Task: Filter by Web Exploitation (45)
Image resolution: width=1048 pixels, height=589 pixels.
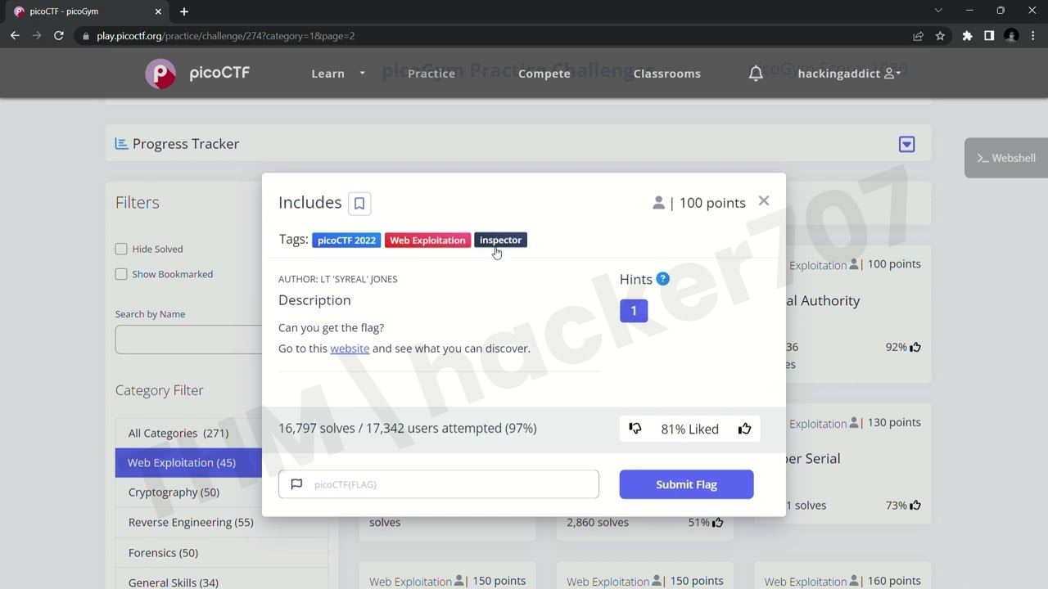Action: (x=188, y=462)
